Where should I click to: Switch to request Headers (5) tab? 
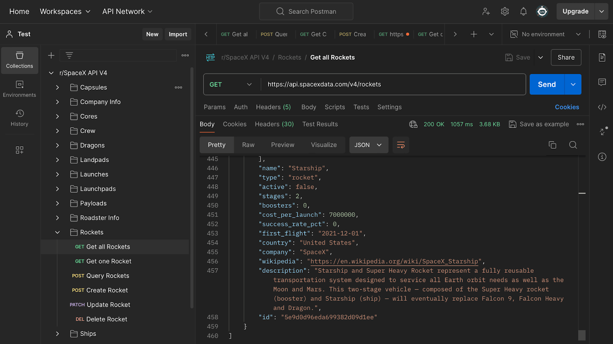273,107
